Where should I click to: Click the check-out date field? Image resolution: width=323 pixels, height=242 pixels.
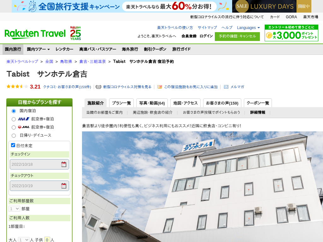click(39, 186)
